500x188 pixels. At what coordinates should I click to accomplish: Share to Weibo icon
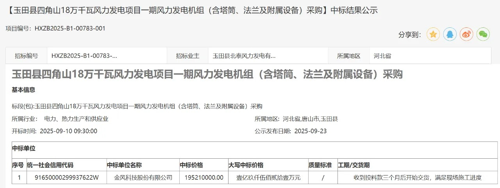click(x=467, y=34)
